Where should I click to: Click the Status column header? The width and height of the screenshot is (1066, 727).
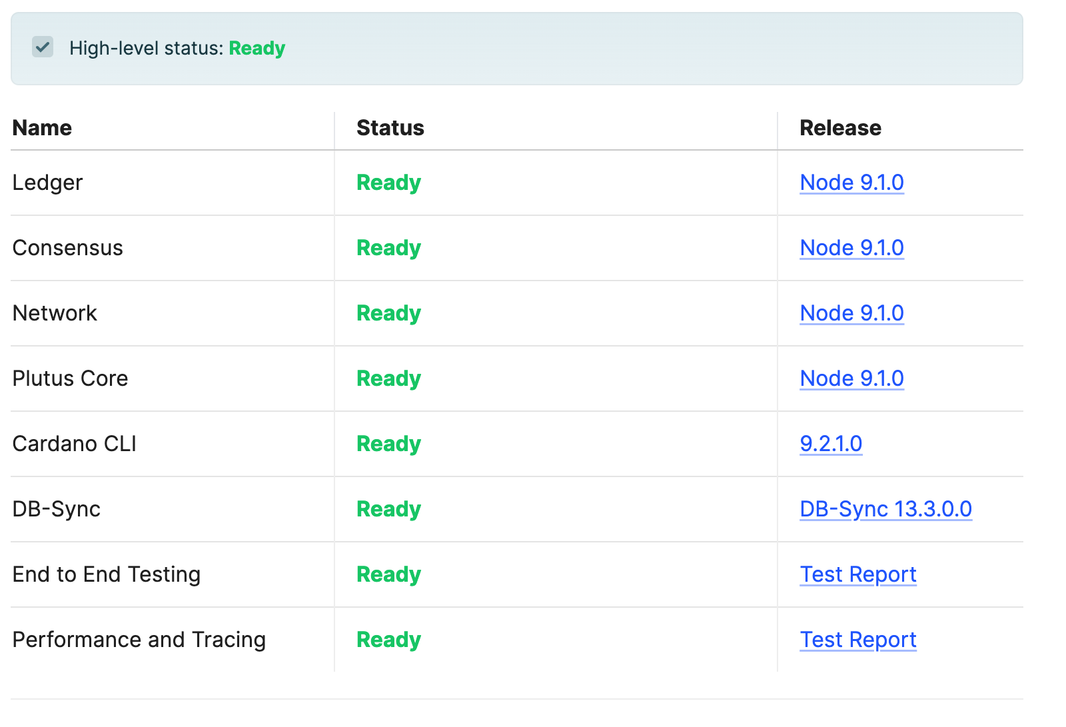(x=390, y=128)
